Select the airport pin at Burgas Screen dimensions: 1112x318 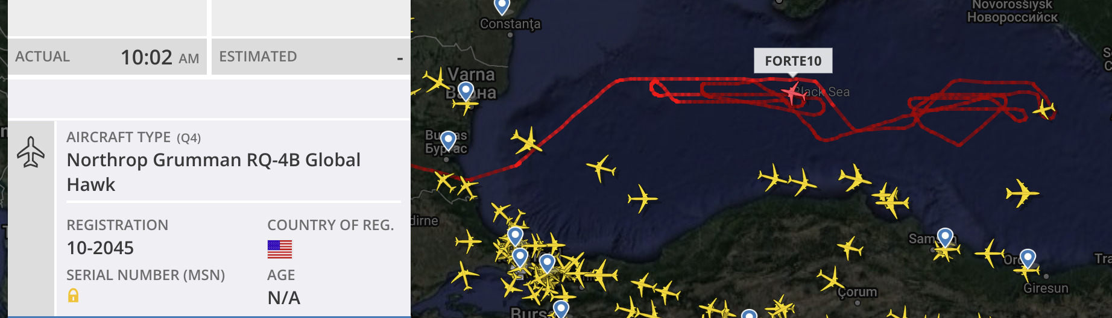[x=448, y=141]
